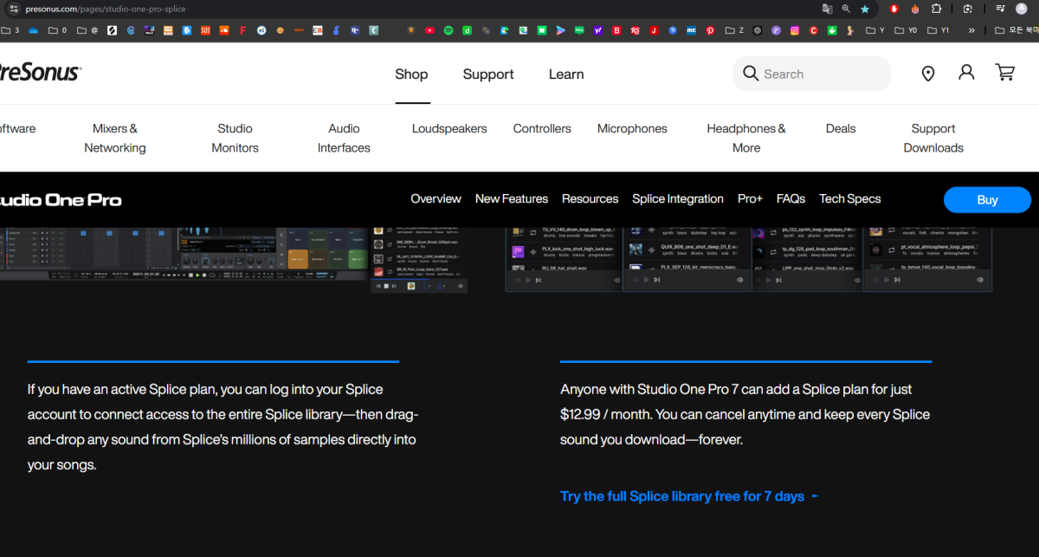Image resolution: width=1039 pixels, height=557 pixels.
Task: Go to Controllers category
Action: [x=542, y=129]
